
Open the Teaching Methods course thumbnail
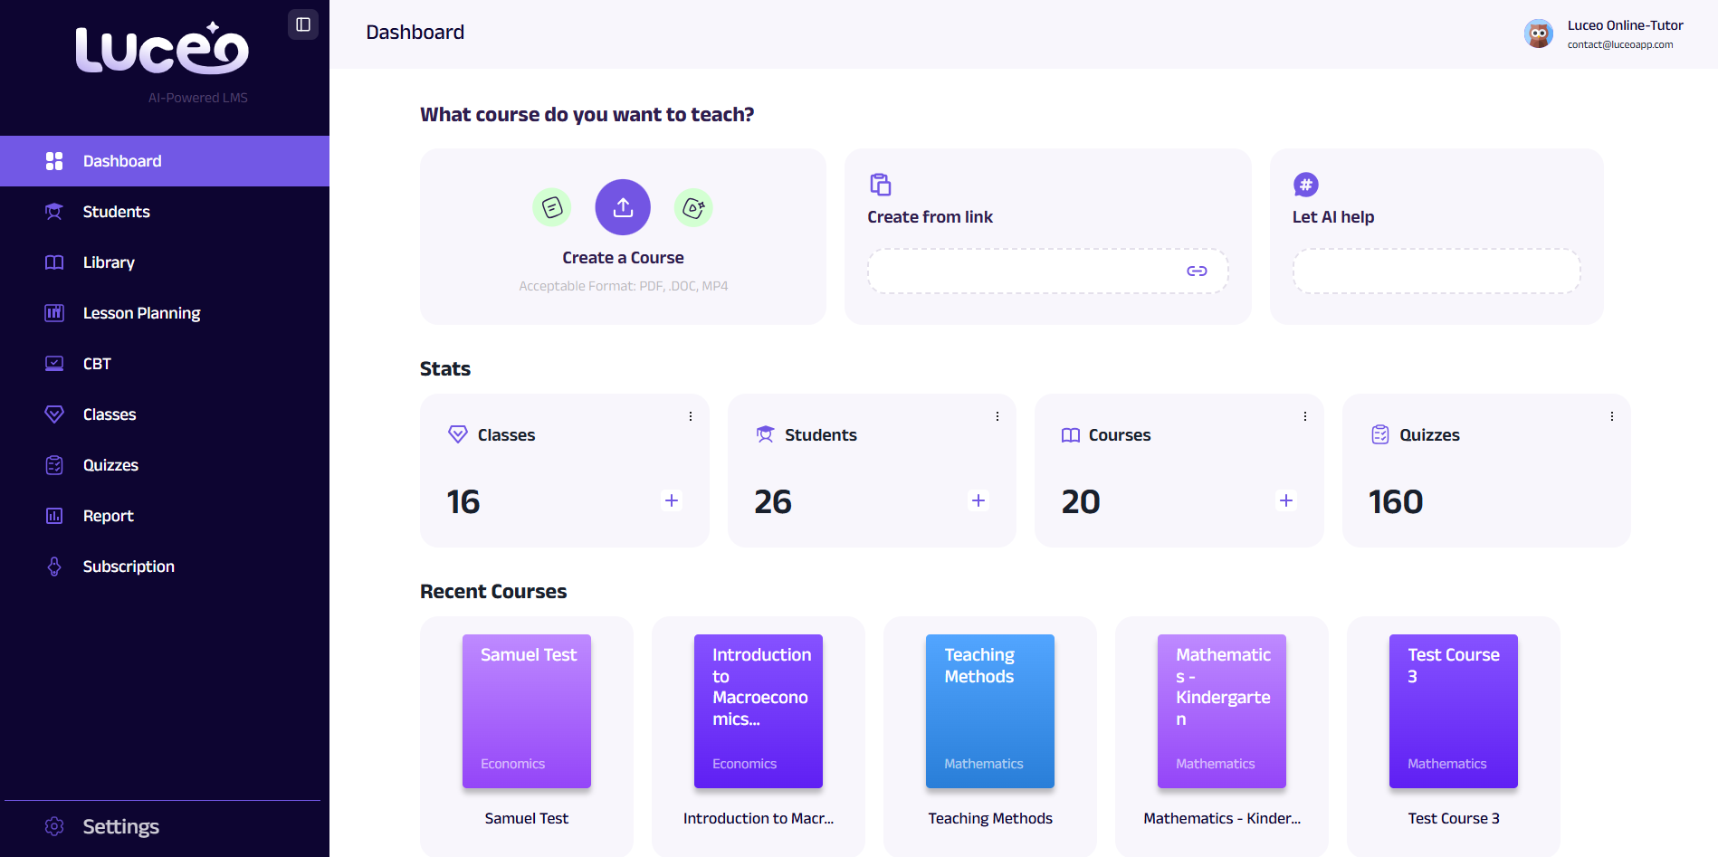point(989,711)
